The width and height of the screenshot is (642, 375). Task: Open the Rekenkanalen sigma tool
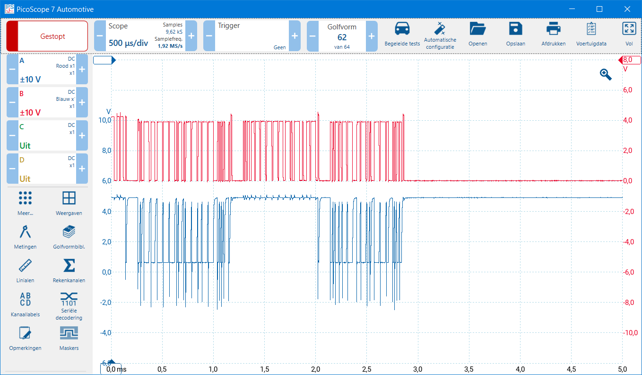click(69, 266)
